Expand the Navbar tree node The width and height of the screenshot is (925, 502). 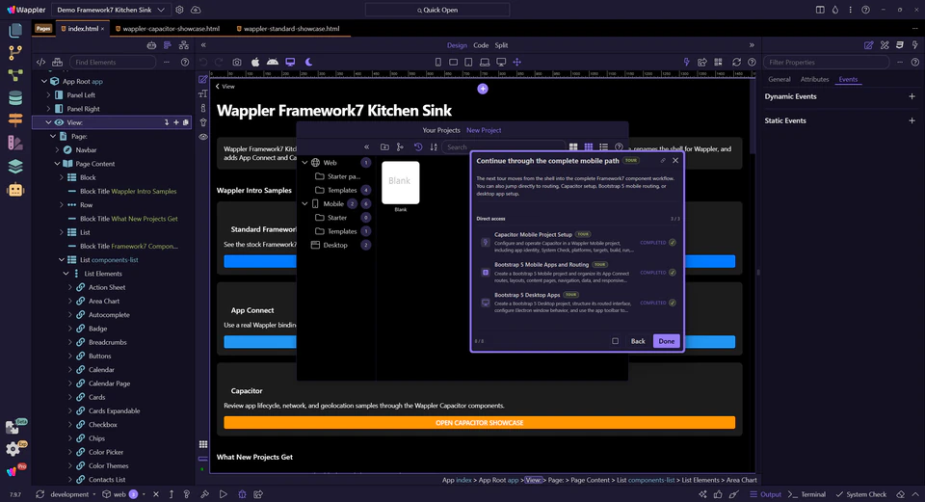(x=57, y=150)
